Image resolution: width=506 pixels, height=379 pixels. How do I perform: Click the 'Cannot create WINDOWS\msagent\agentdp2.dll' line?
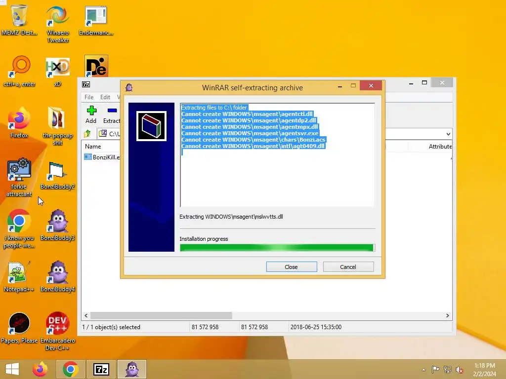coord(249,120)
